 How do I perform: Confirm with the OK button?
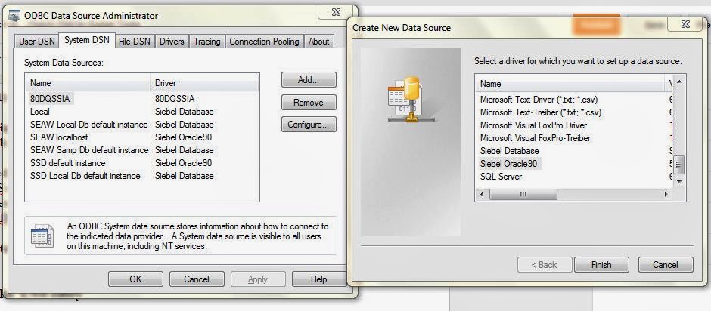(135, 279)
